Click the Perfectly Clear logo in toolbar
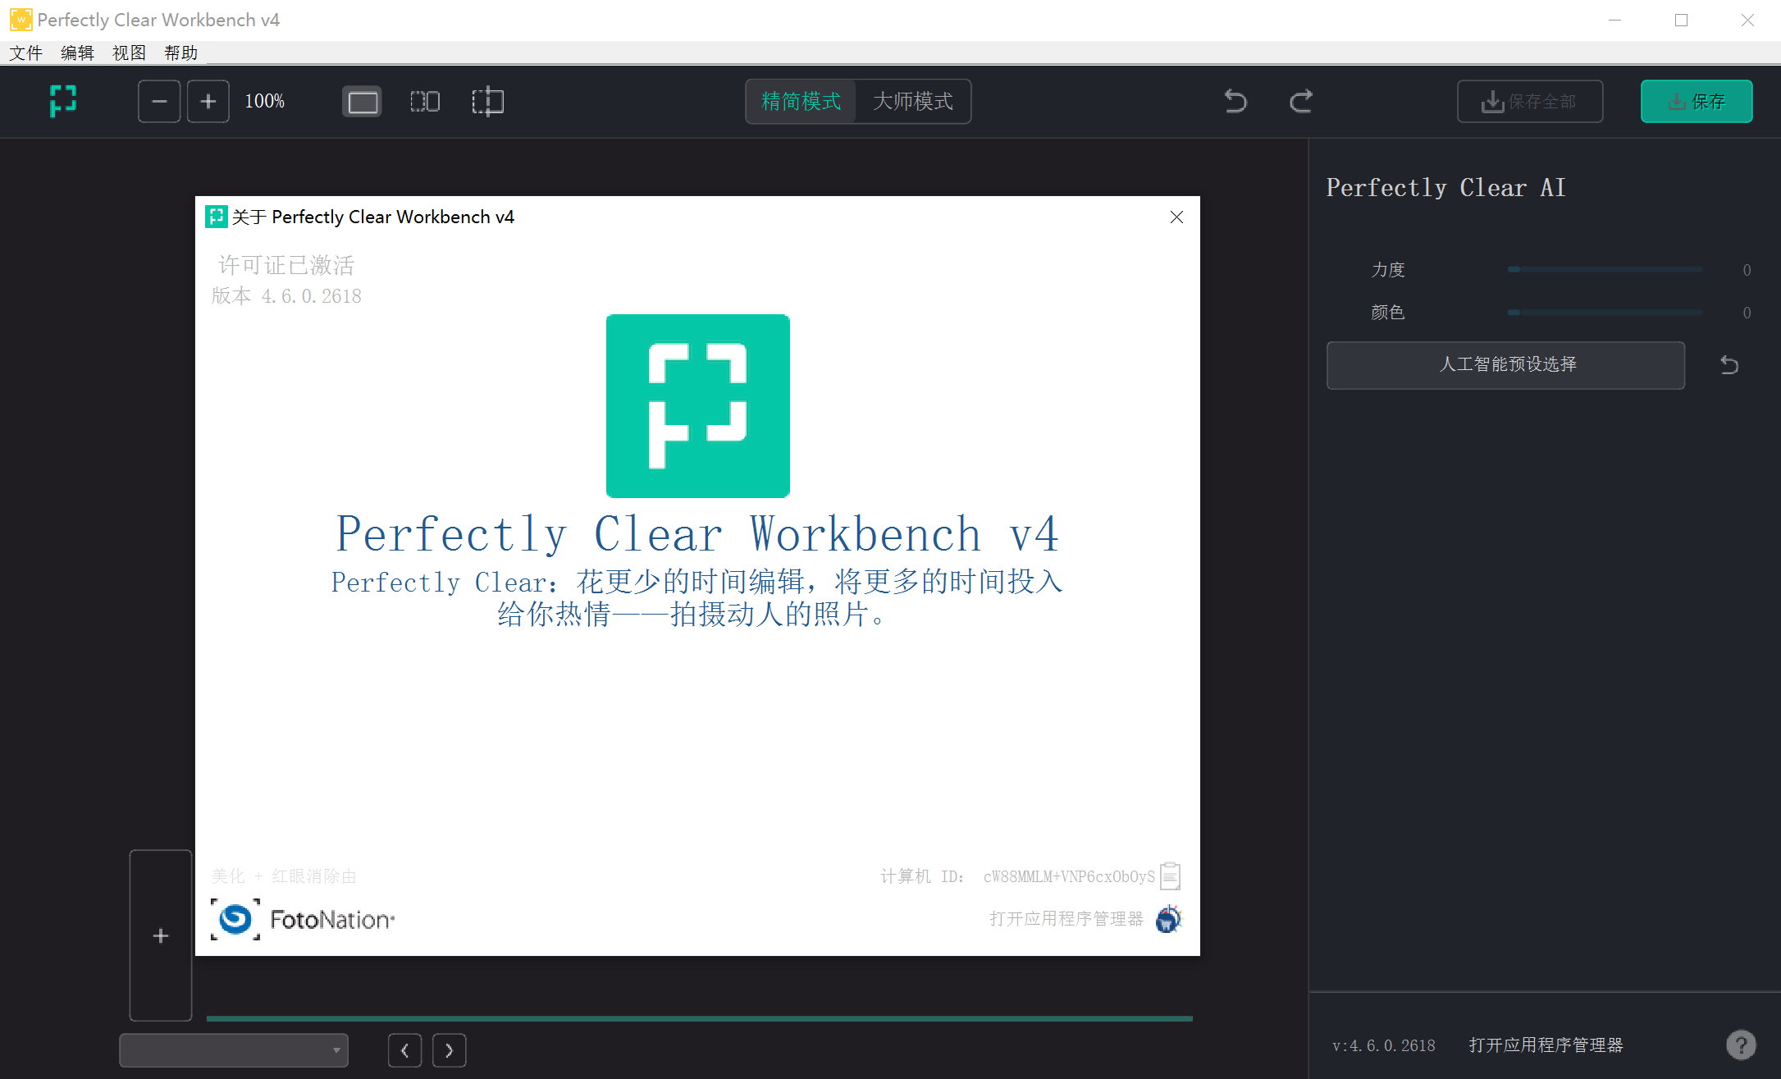The height and width of the screenshot is (1079, 1781). point(63,101)
